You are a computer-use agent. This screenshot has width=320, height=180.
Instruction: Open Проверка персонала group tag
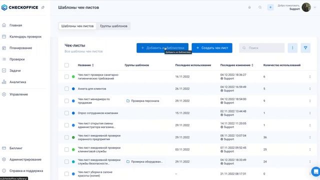click(x=143, y=101)
